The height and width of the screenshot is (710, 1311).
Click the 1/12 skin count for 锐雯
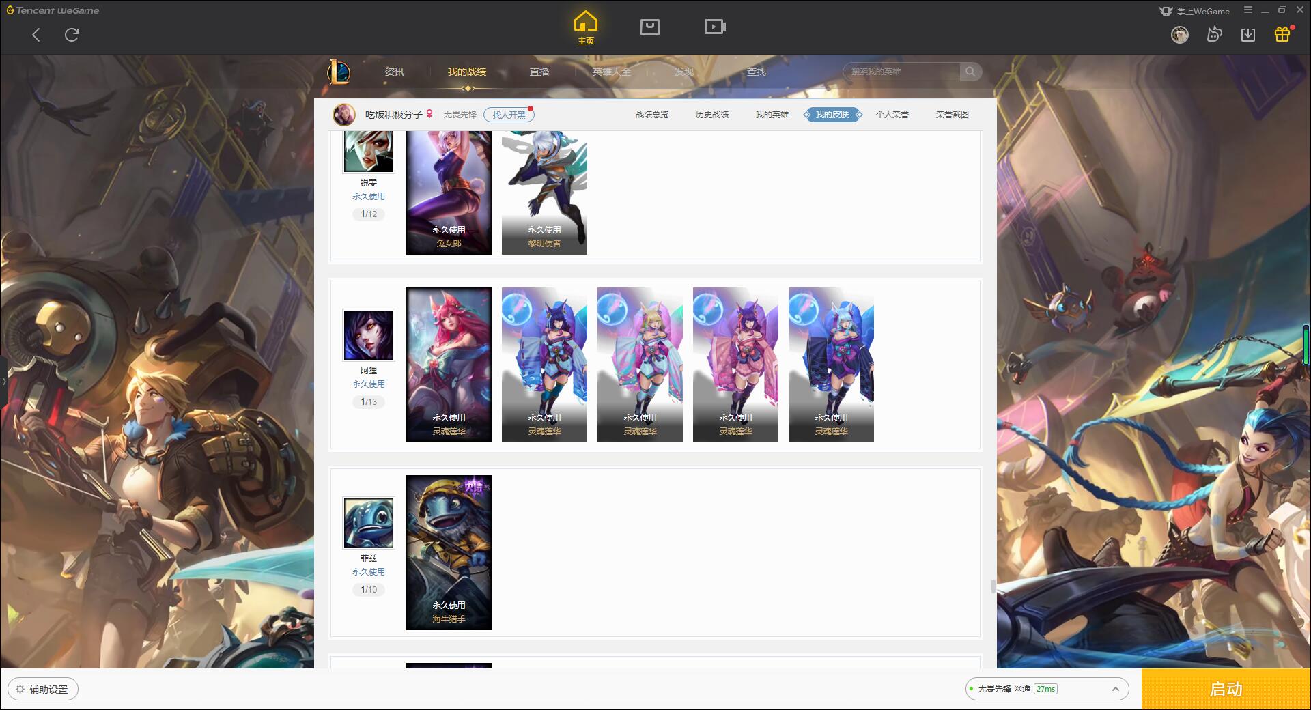coord(369,214)
